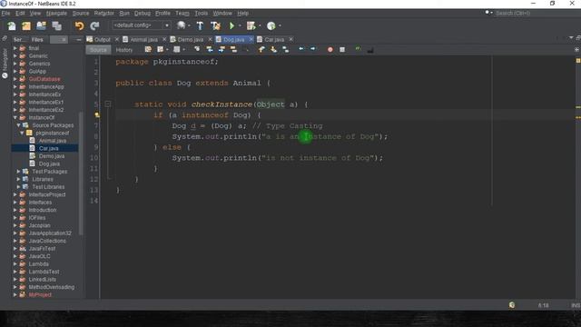Collapse the pkginstanceof package node

(x=22, y=133)
